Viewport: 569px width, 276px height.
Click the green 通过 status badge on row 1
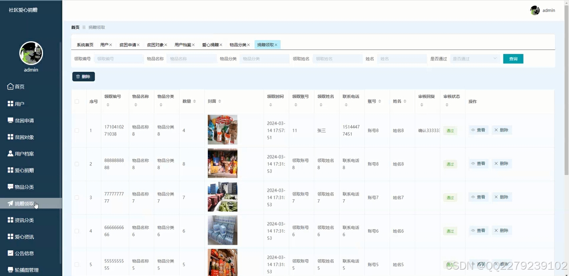450,130
